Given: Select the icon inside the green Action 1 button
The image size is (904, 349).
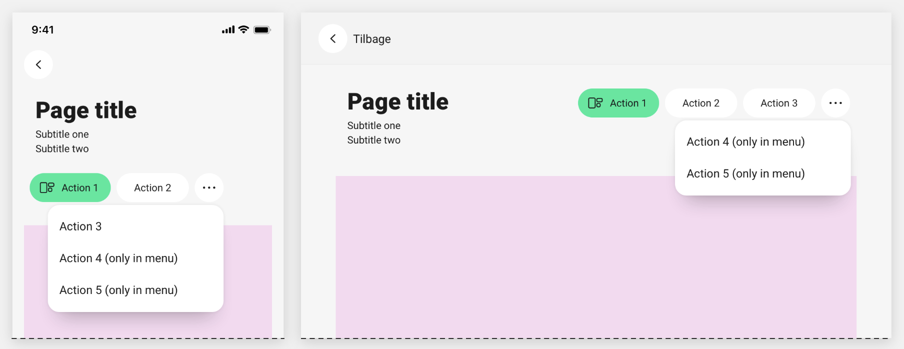Looking at the screenshot, I should (46, 187).
